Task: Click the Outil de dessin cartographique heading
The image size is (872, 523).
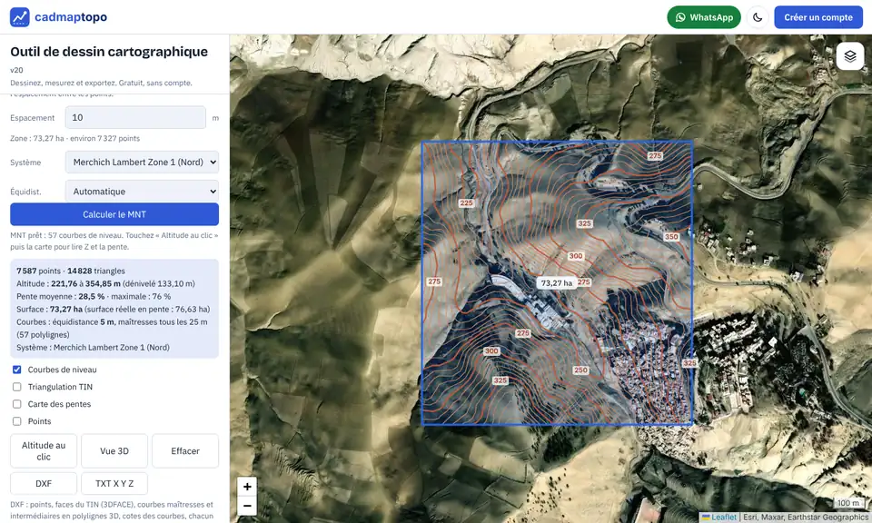Action: click(109, 52)
